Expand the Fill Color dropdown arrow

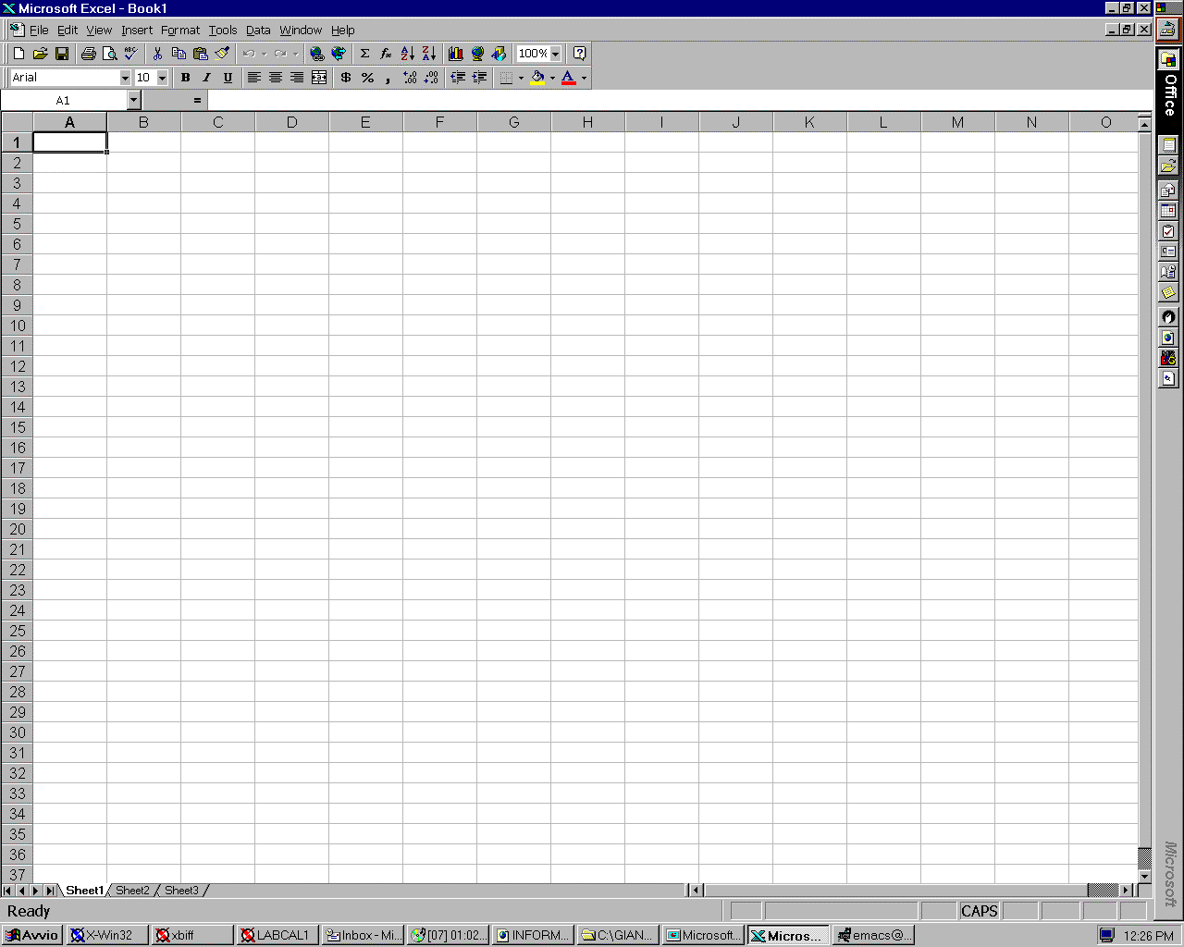pyautogui.click(x=552, y=78)
